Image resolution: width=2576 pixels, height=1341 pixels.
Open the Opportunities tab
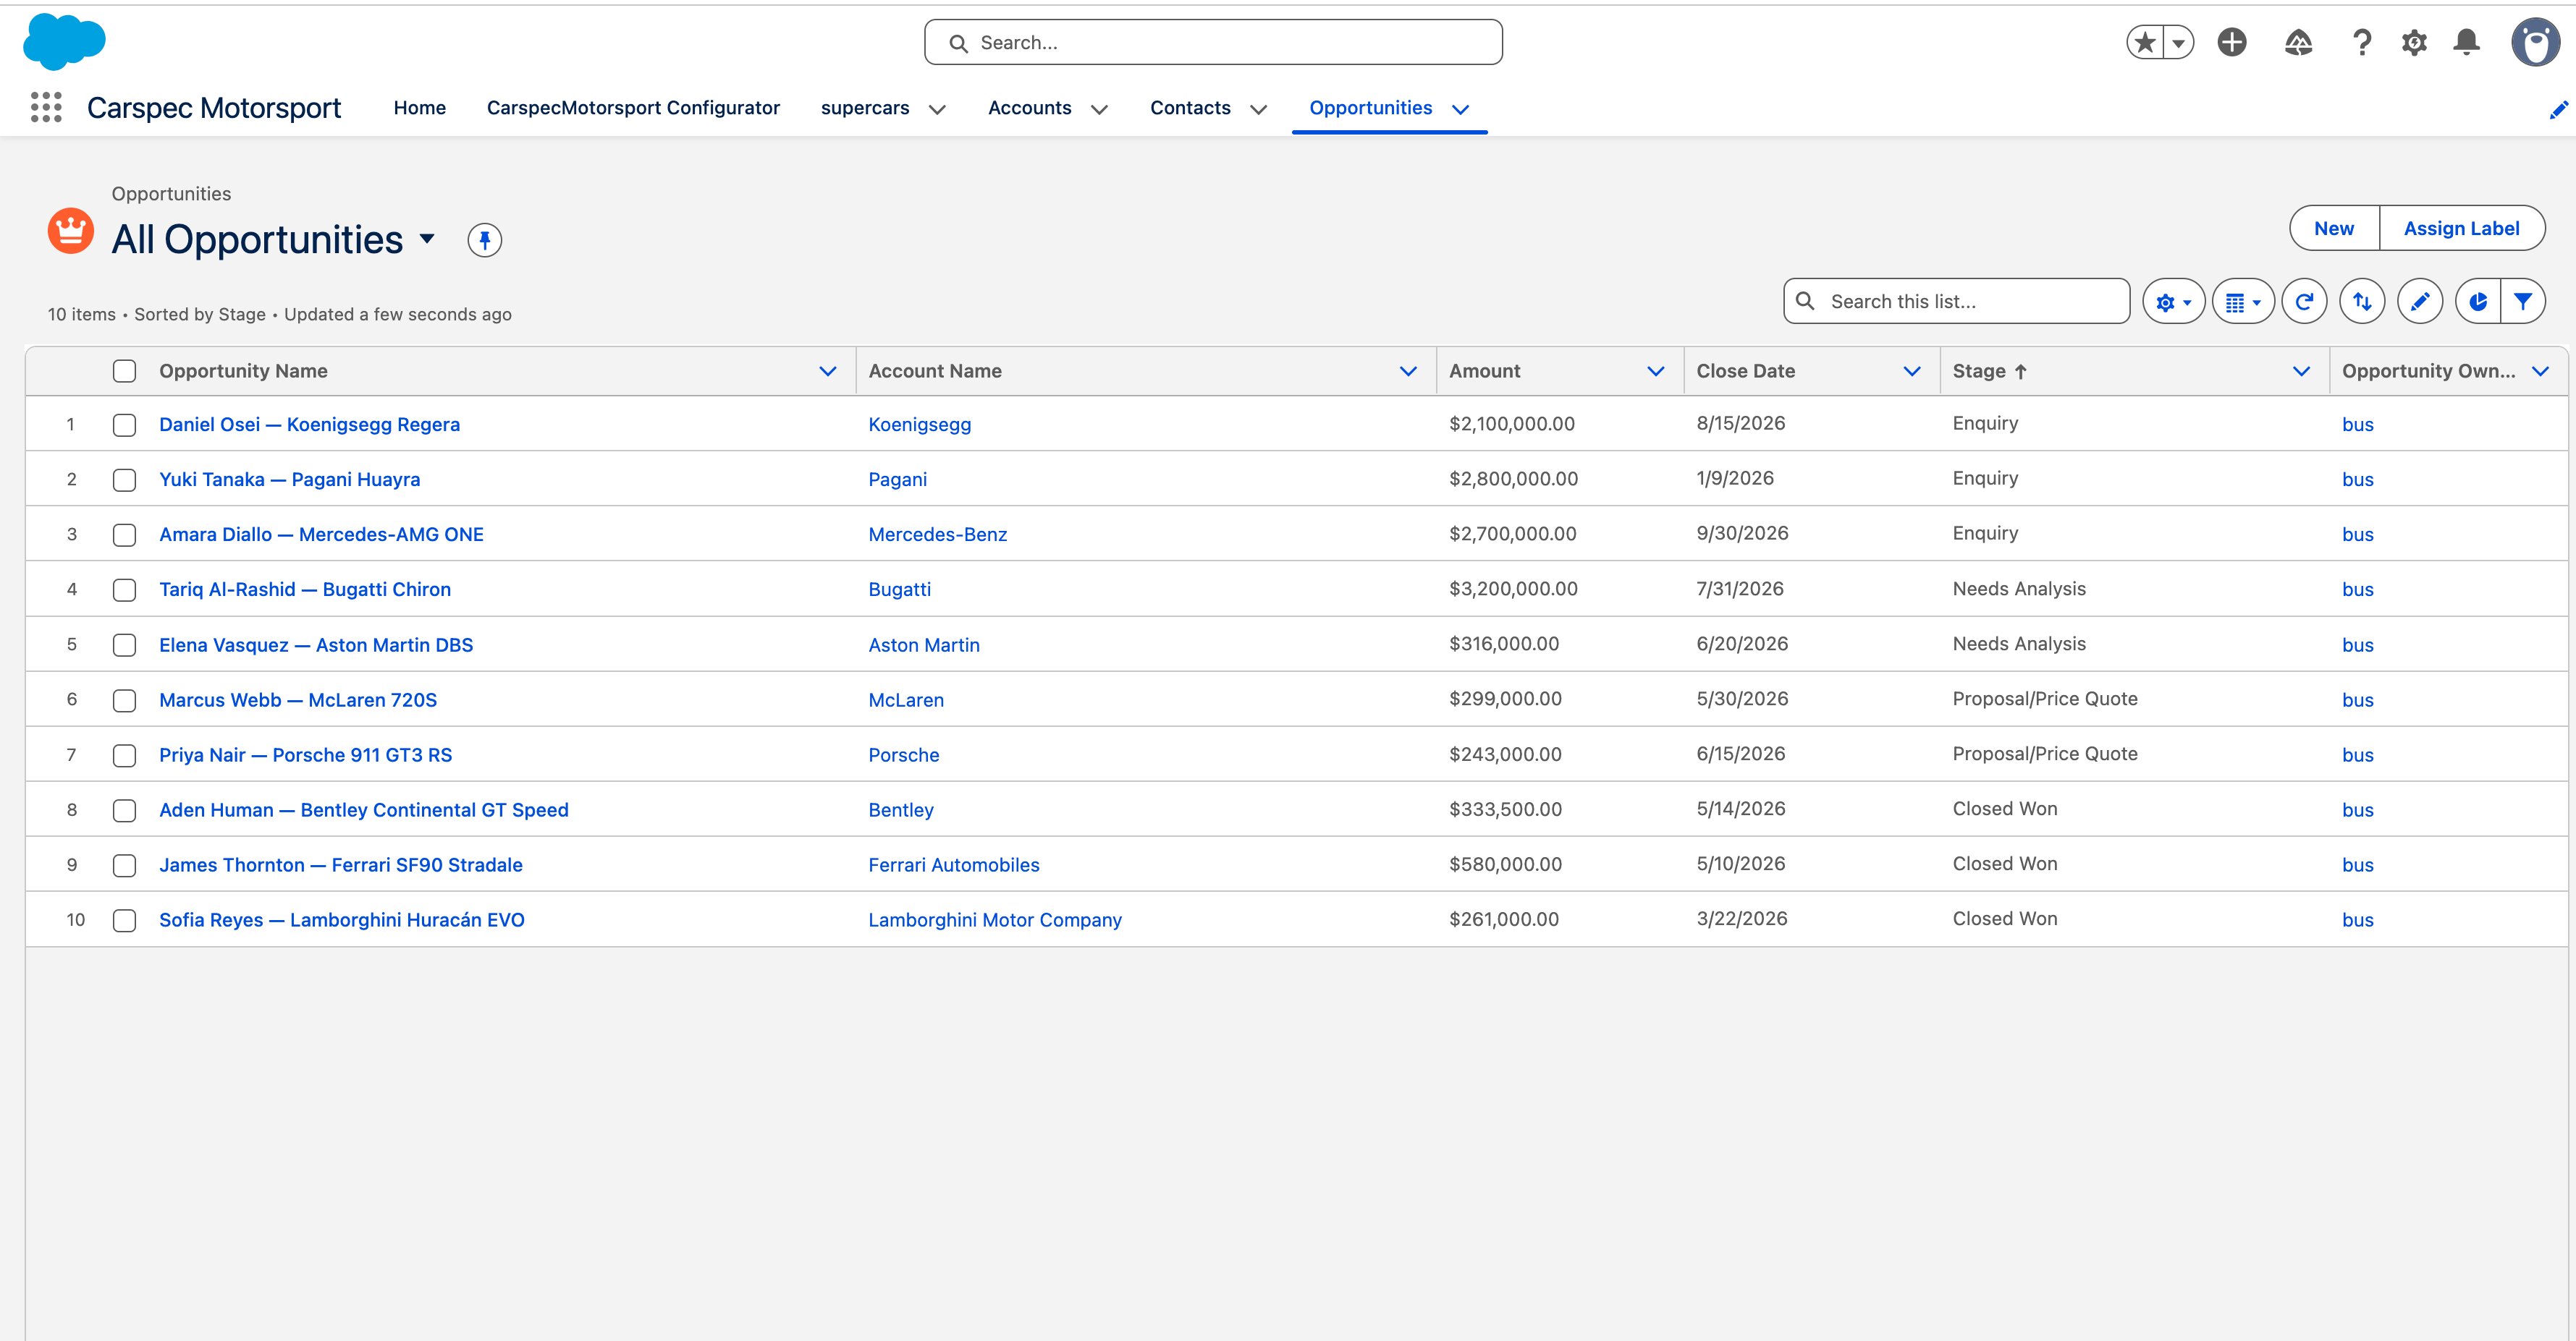1371,107
